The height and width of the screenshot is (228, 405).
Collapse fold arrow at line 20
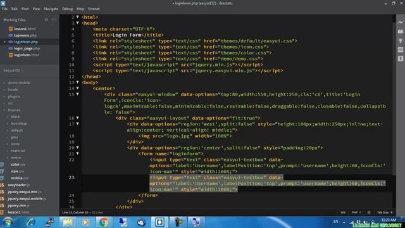coord(77,148)
